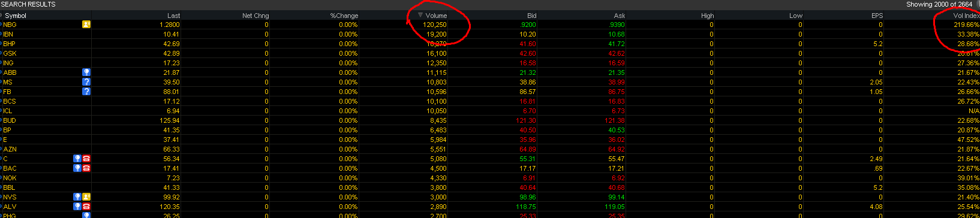This screenshot has width=980, height=218.
Task: Click C ask value 55.47
Action: coord(616,159)
